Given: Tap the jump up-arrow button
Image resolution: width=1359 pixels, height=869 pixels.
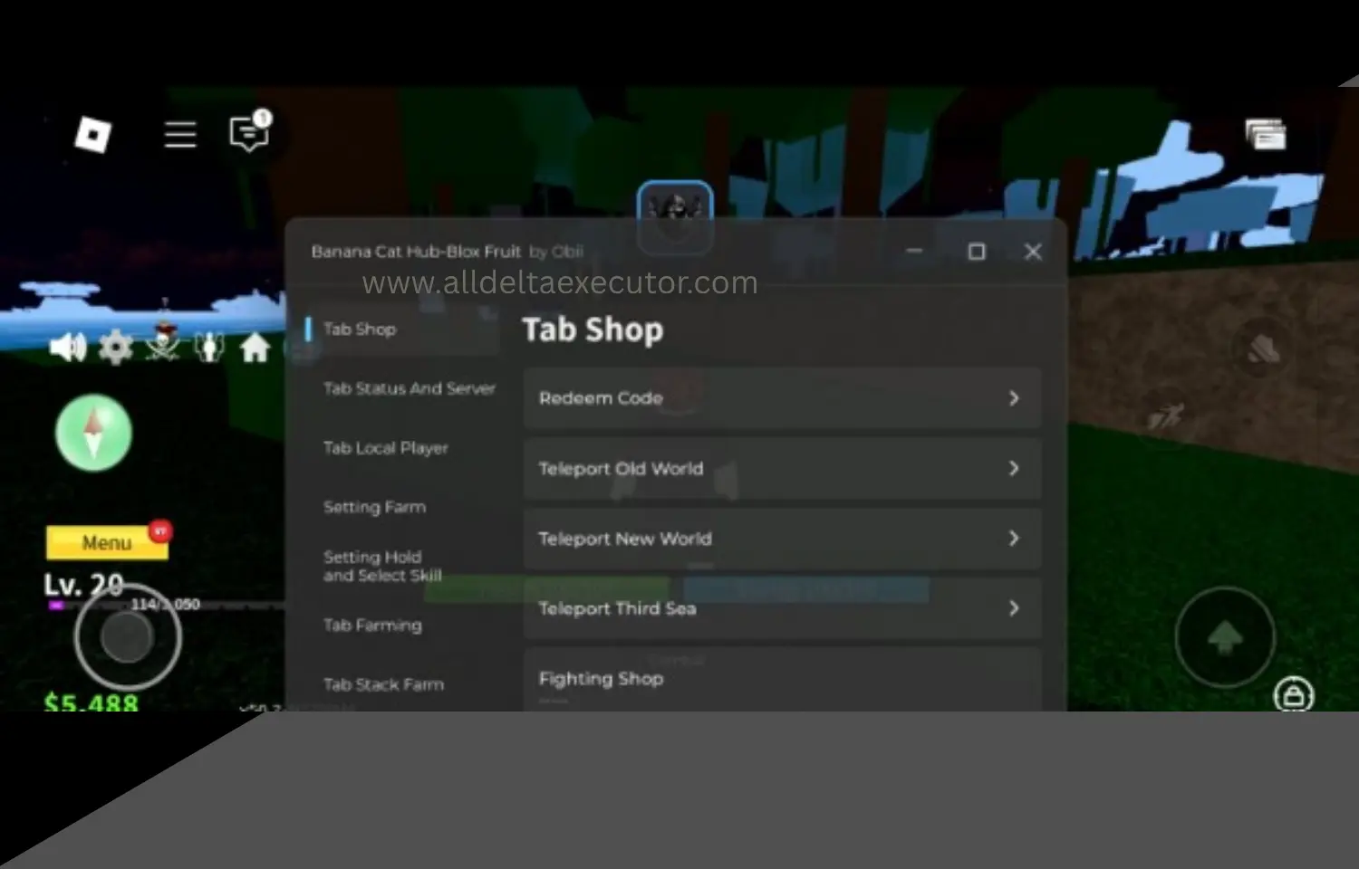Looking at the screenshot, I should [x=1225, y=637].
